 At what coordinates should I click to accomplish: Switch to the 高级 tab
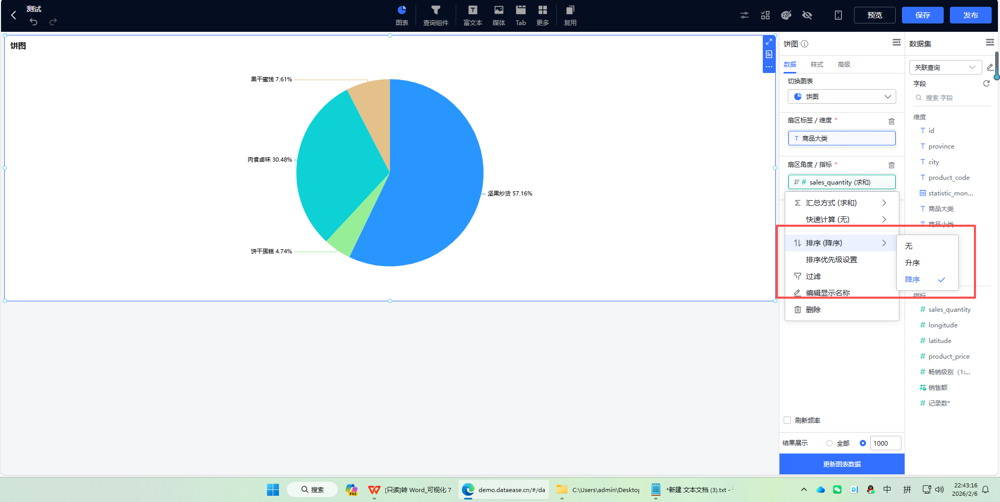[844, 65]
